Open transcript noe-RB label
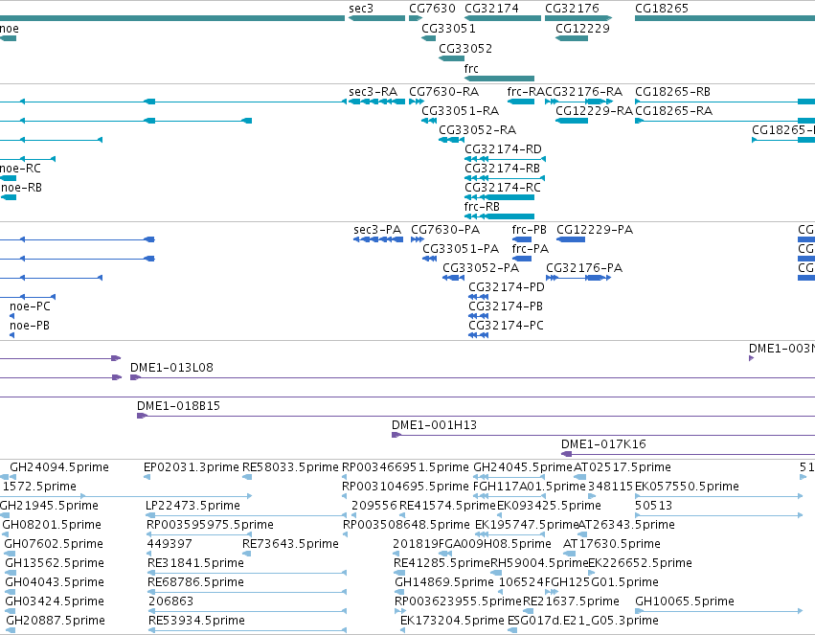 coord(21,187)
